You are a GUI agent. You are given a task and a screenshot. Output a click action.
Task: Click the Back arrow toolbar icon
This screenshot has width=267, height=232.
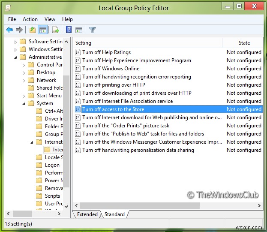9,30
